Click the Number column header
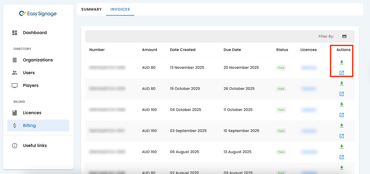This screenshot has width=370, height=174. click(97, 50)
